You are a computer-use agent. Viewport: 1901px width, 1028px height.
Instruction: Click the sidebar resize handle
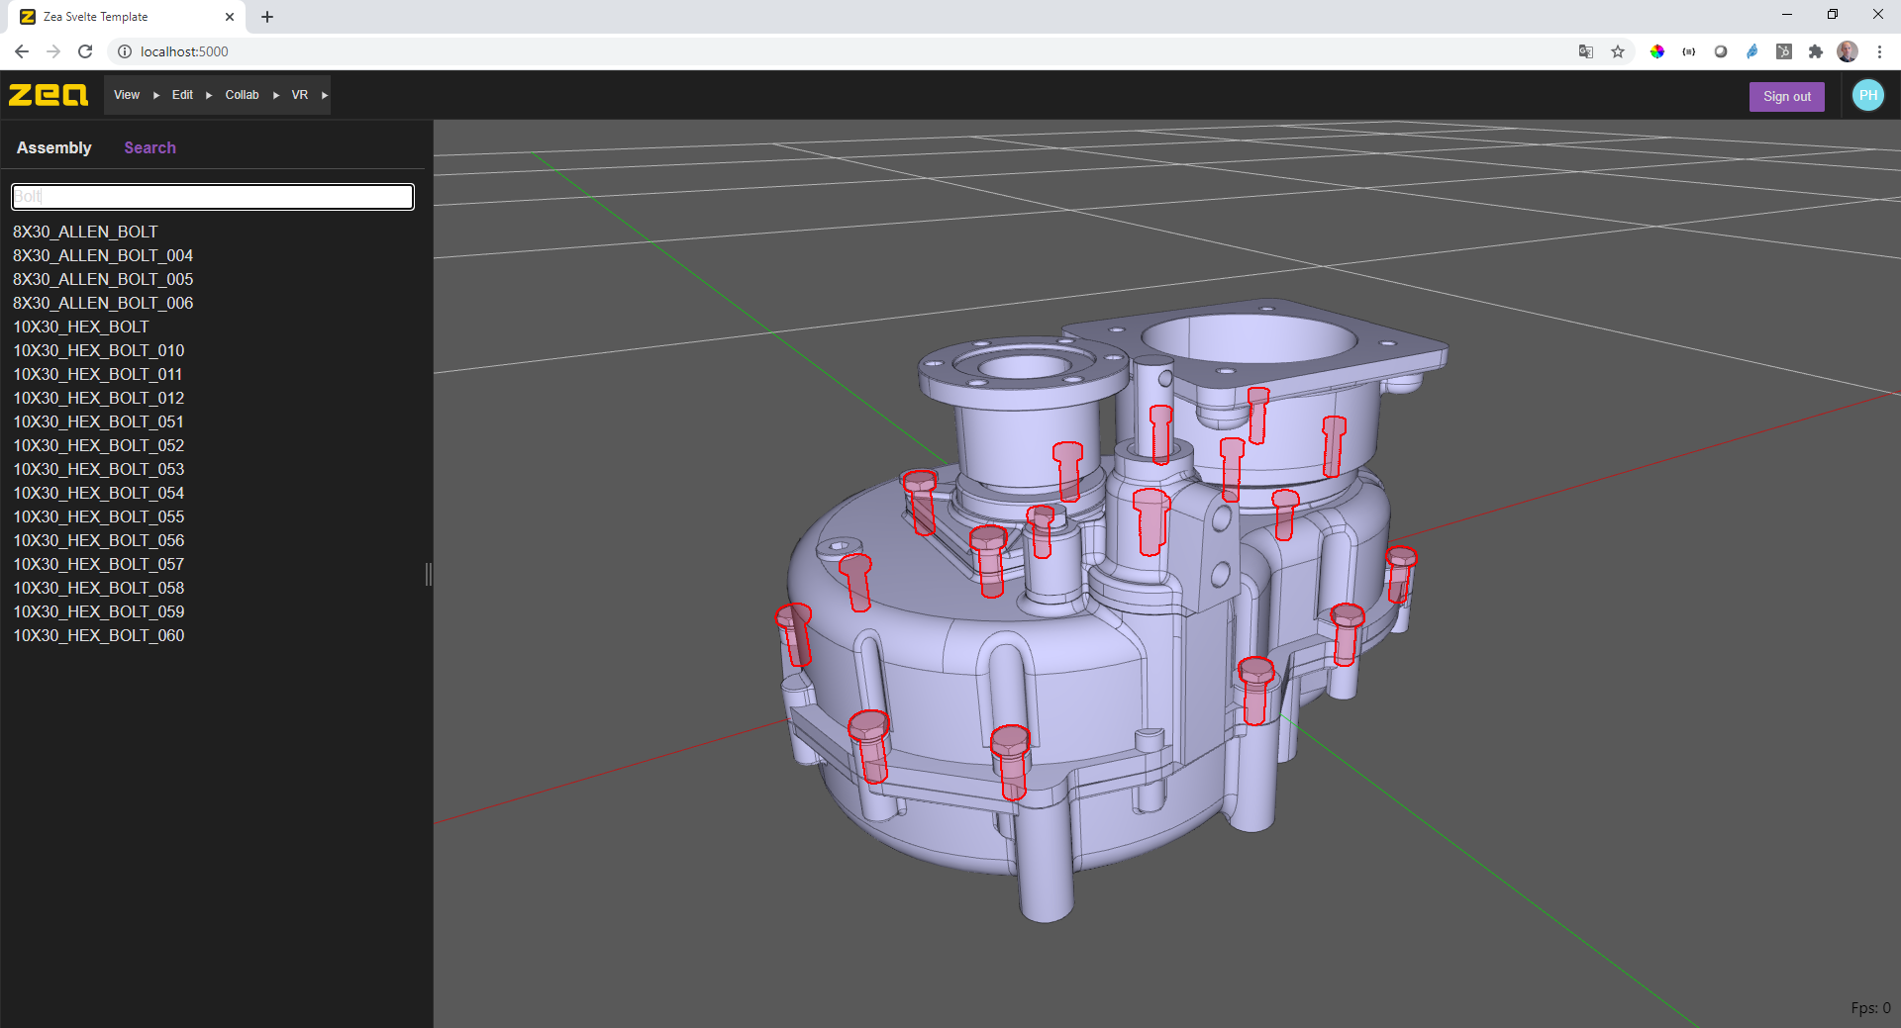tap(429, 574)
